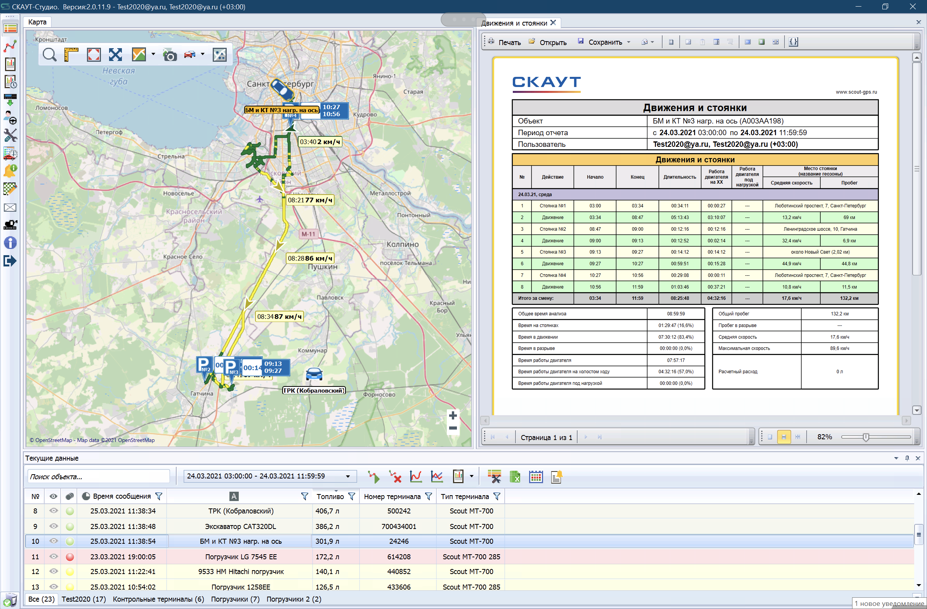Click the dotted grid map toolbar icon
927x609 pixels.
coord(220,54)
